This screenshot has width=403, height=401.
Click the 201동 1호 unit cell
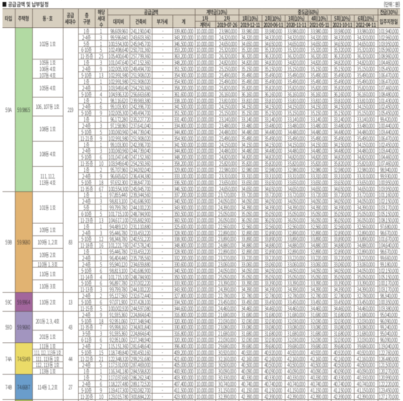tap(48, 336)
